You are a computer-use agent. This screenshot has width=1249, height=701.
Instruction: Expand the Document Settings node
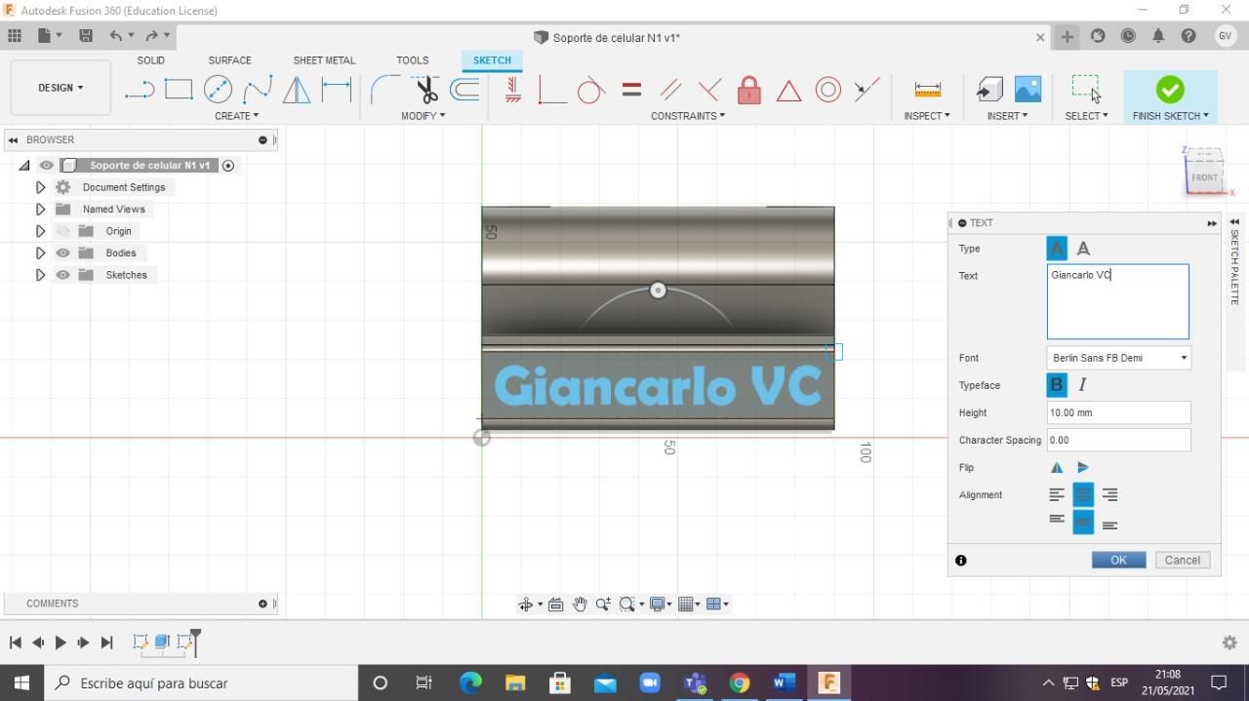coord(40,187)
